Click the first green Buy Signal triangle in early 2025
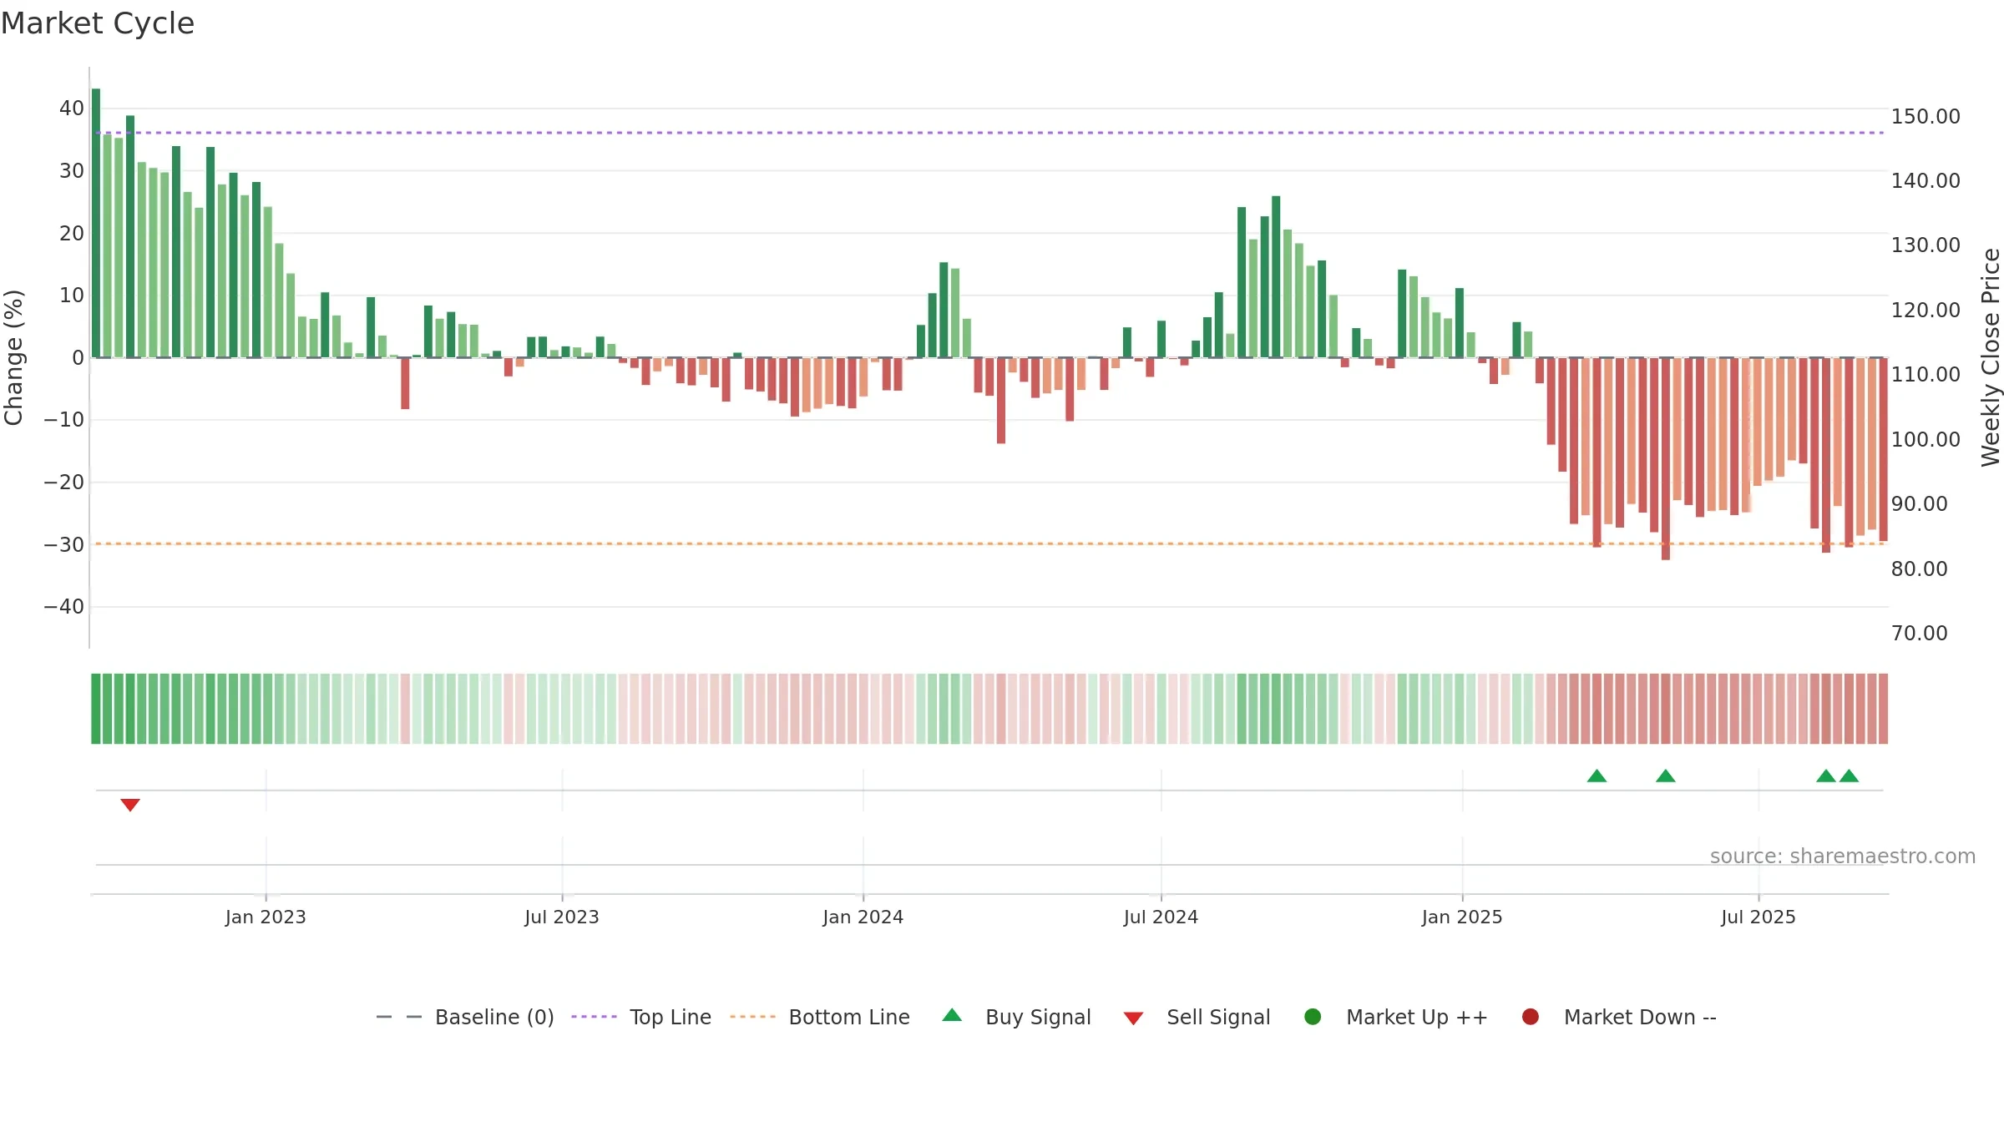2004x1127 pixels. 1597,776
